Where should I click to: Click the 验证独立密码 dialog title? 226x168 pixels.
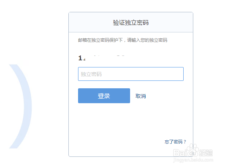[x=130, y=22]
